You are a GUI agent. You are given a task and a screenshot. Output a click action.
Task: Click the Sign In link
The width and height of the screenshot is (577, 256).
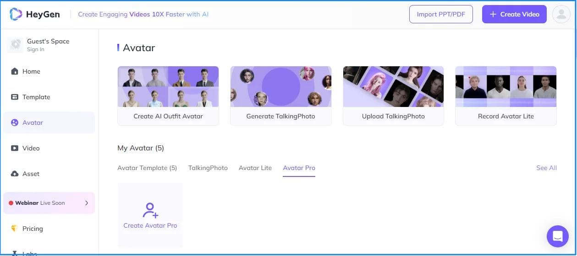[x=36, y=49]
